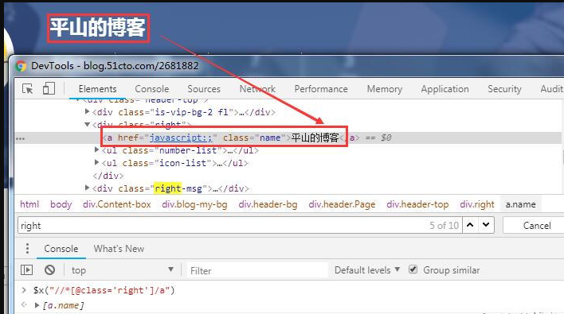564x314 pixels.
Task: Switch to the Console panel tab
Action: tap(152, 89)
